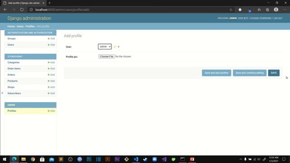Viewport: 290px width, 163px height.
Task: Click the Users section header in the sidebar
Action: click(x=11, y=105)
